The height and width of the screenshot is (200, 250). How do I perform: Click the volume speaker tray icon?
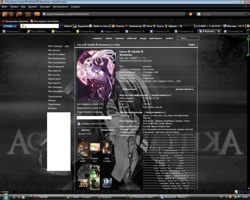240,197
